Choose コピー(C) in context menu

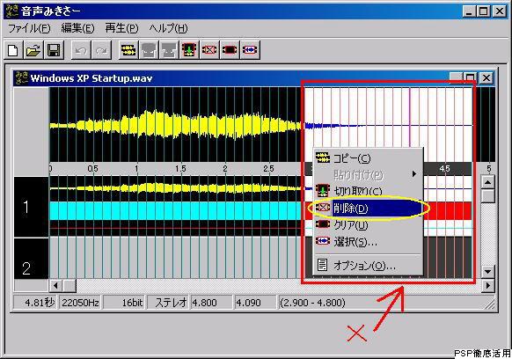[x=368, y=158]
